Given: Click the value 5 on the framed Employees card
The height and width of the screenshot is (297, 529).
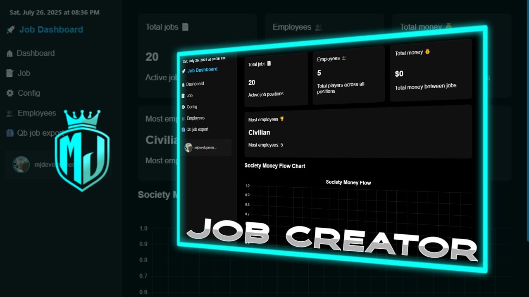Looking at the screenshot, I should (x=319, y=73).
